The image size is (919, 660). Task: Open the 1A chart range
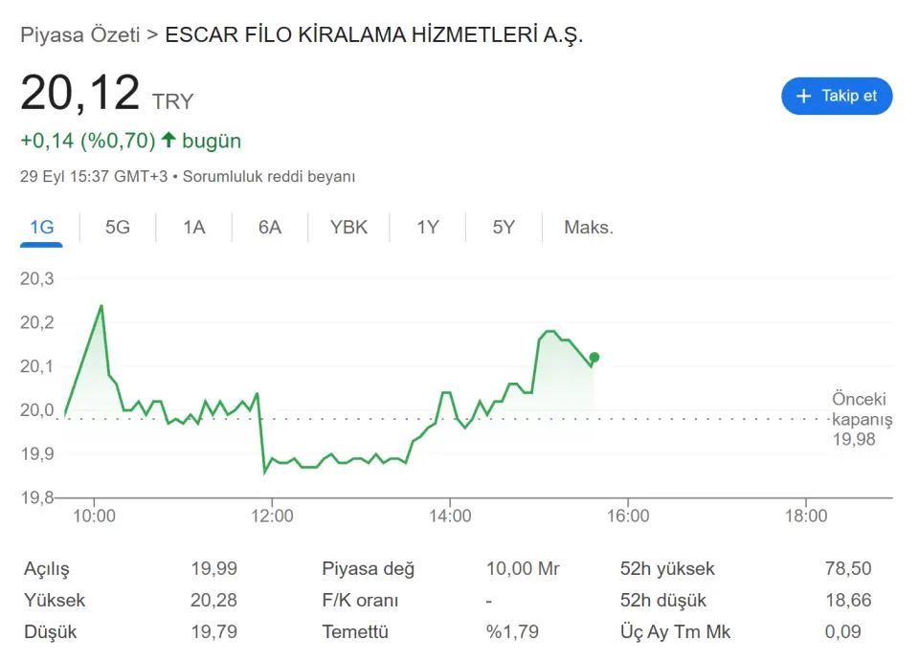194,228
